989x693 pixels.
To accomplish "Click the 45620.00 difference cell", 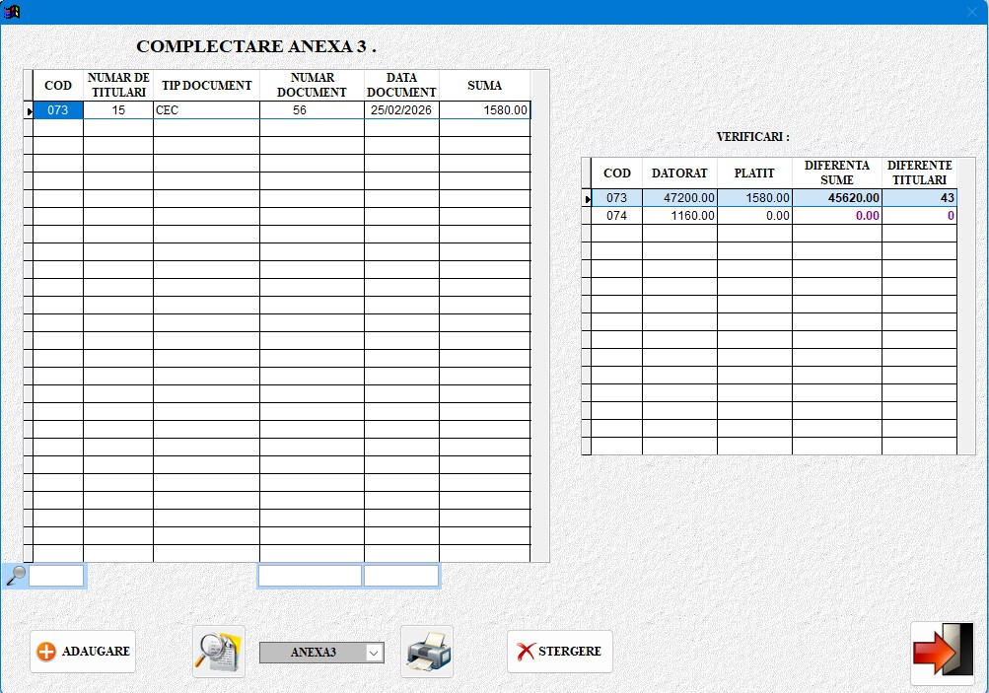I will coord(836,198).
